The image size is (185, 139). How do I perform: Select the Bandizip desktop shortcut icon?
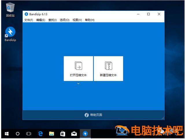(x=10, y=34)
